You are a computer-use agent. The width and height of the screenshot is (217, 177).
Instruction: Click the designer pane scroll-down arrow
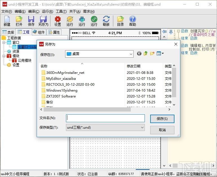[164, 165]
